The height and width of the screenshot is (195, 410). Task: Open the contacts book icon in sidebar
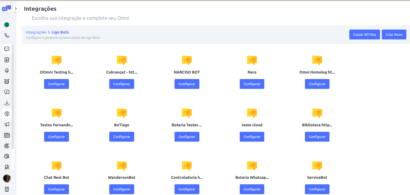[x=7, y=60]
